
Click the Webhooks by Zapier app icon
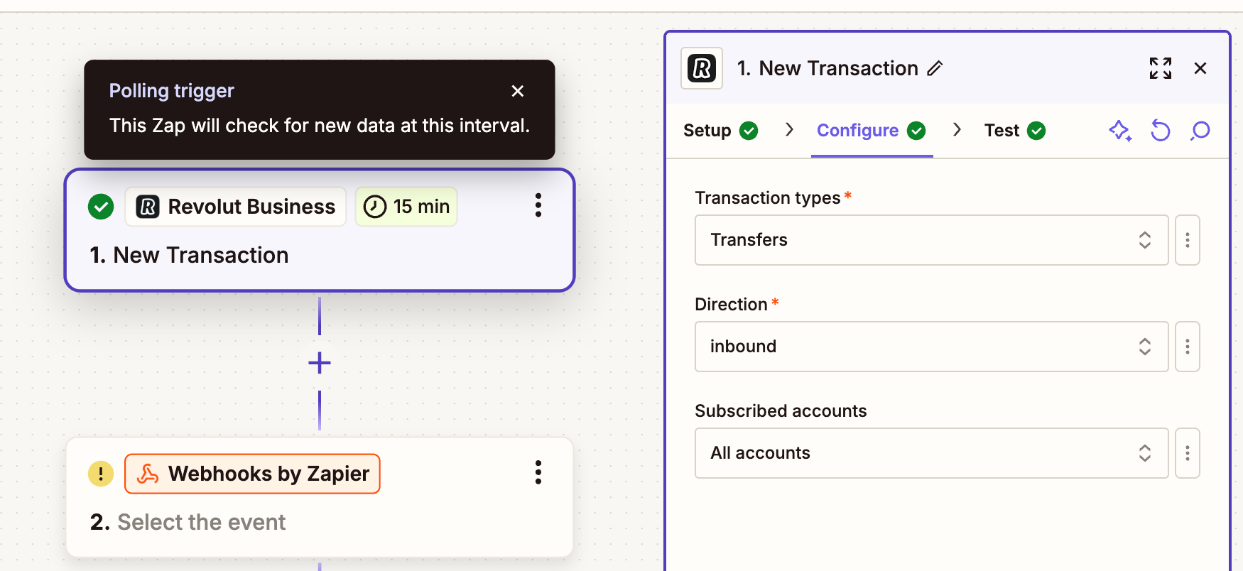coord(148,474)
